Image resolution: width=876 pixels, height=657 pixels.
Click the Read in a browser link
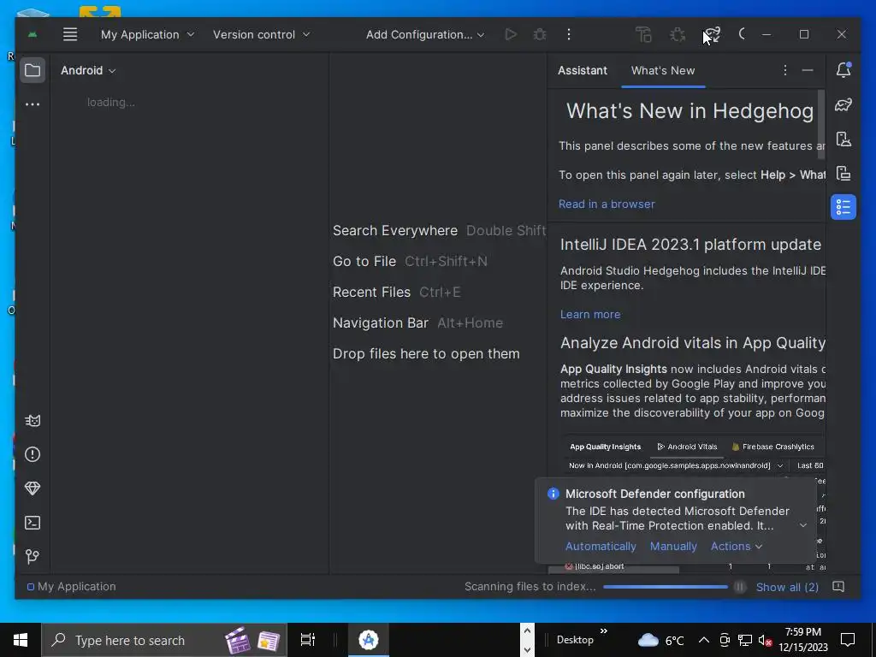[607, 204]
